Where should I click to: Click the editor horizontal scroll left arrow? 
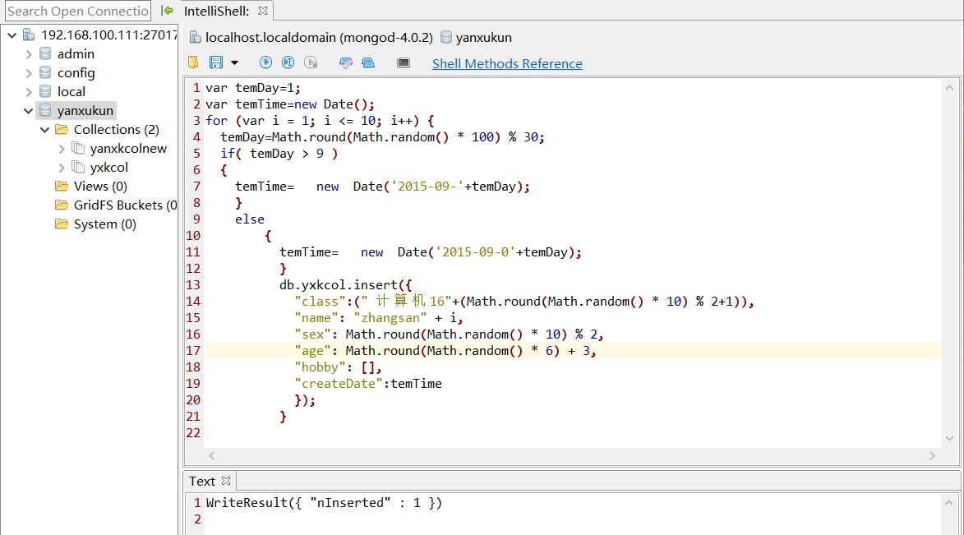click(211, 455)
